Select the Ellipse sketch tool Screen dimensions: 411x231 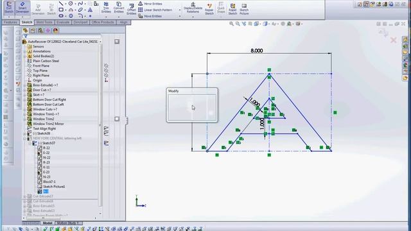(x=80, y=10)
